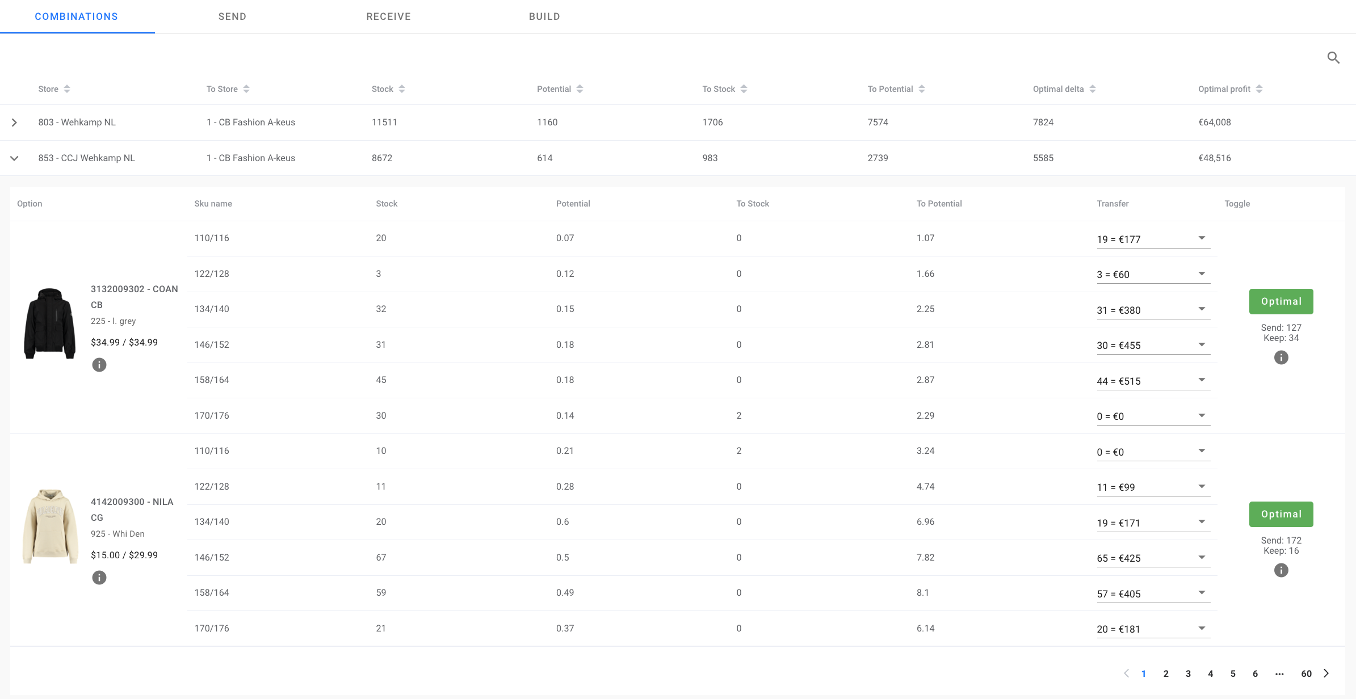Switch to the BUILD tab

pos(544,16)
